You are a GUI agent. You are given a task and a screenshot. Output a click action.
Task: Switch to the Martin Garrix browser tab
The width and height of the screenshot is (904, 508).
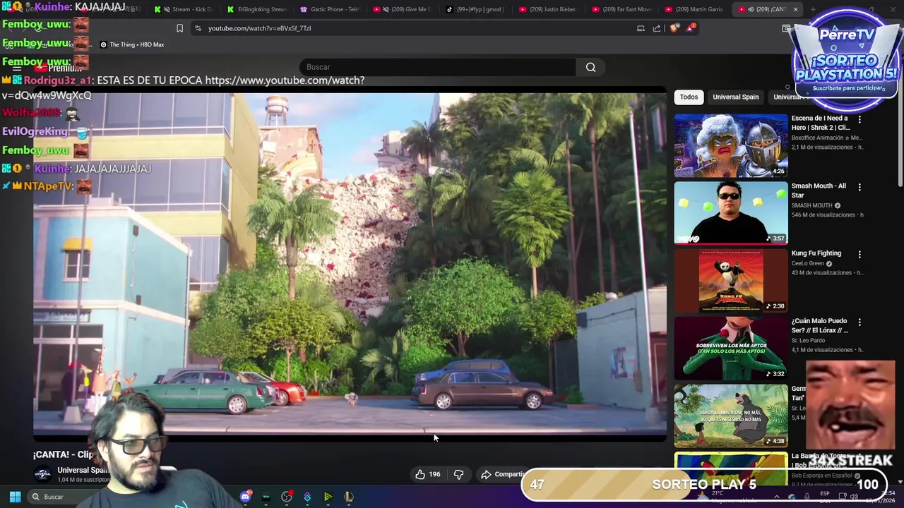click(694, 9)
